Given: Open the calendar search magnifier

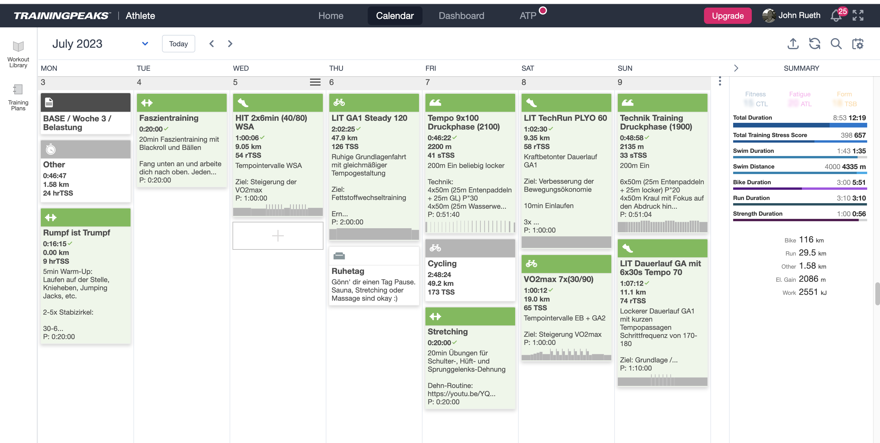Looking at the screenshot, I should click(836, 44).
